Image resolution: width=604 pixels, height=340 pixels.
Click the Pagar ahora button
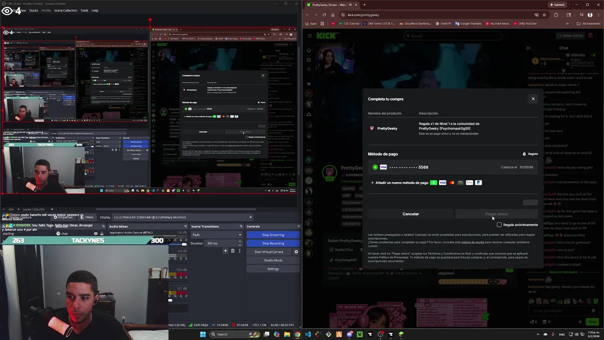(496, 214)
